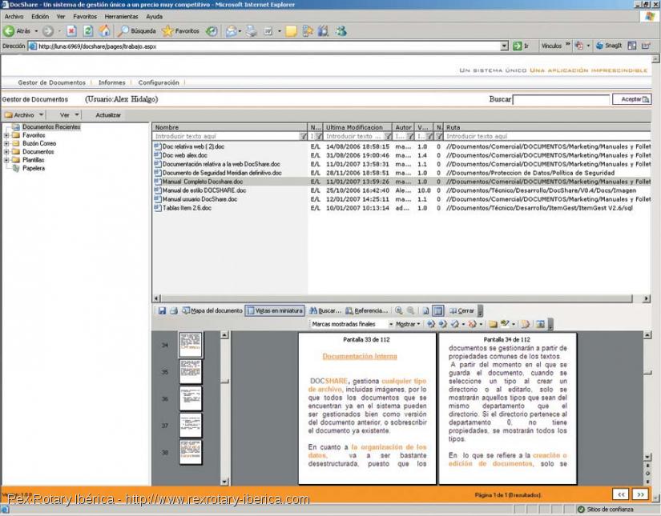Click the mail envelope toolbar icon
661x516 pixels.
(x=231, y=31)
